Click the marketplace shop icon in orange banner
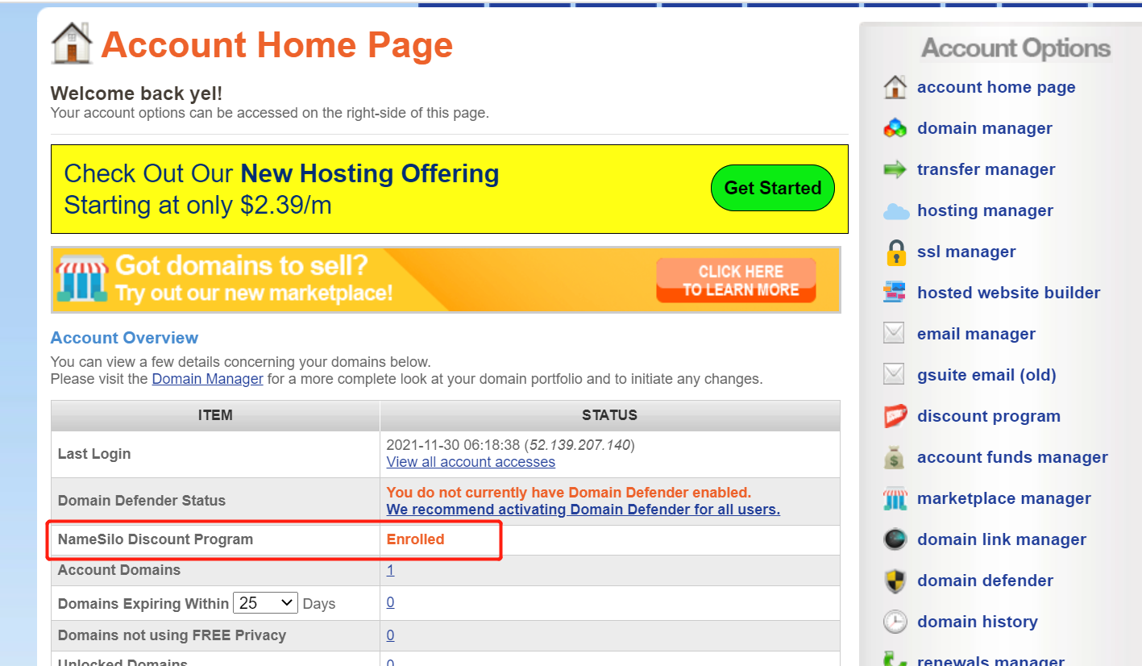The height and width of the screenshot is (666, 1142). [81, 280]
